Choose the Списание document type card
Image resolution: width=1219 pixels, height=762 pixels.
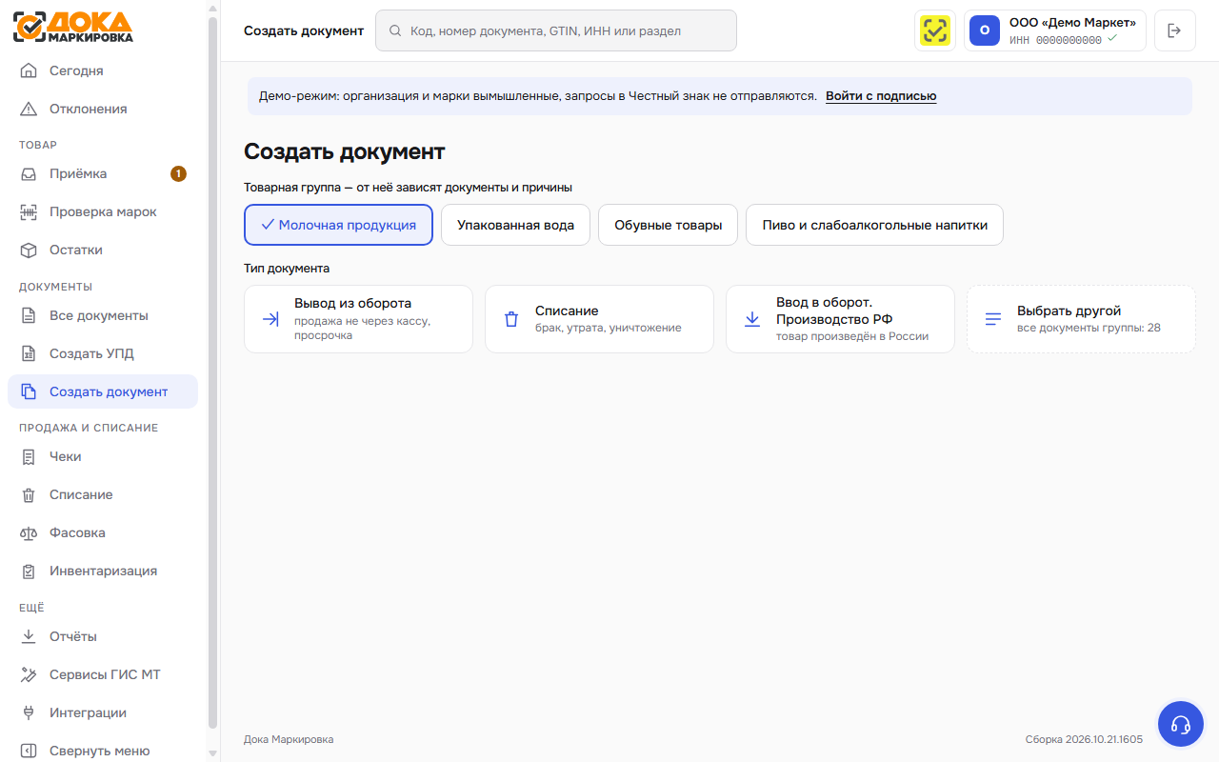click(x=599, y=319)
